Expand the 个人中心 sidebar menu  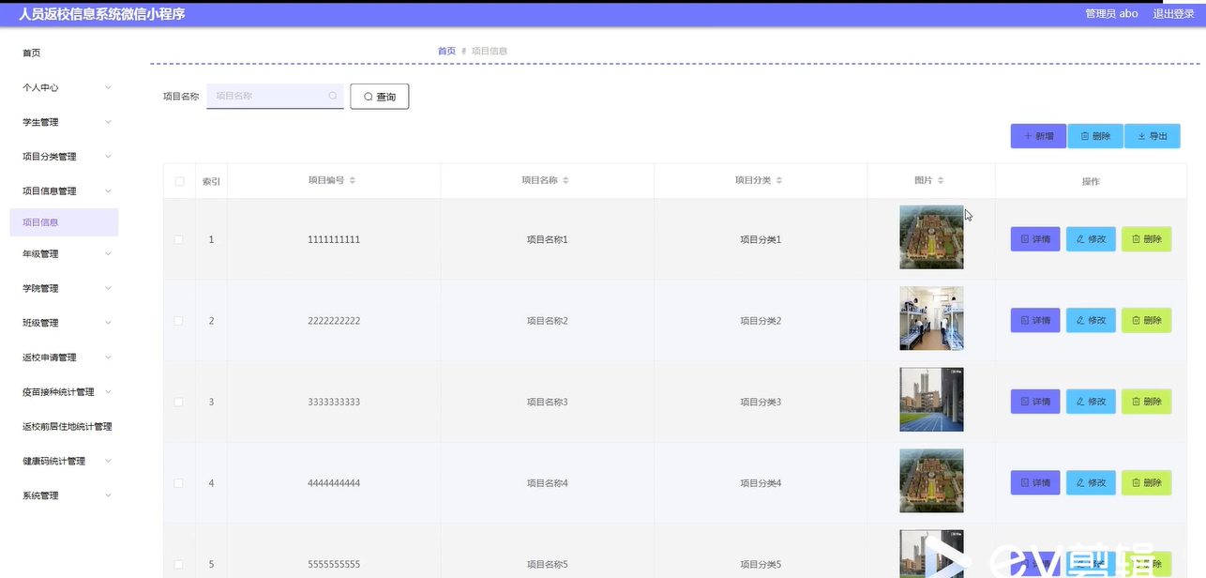click(x=64, y=87)
